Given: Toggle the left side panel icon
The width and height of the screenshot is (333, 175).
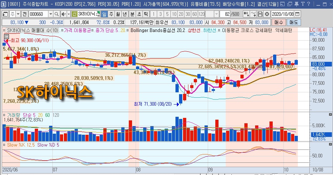Looking at the screenshot, I should pyautogui.click(x=5, y=14).
